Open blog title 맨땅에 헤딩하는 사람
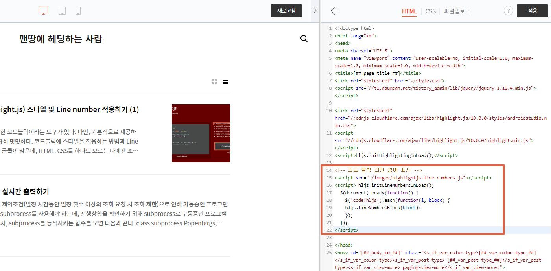 pyautogui.click(x=61, y=39)
